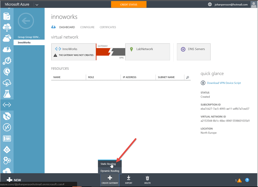Go back using the circled arrow
Image resolution: width=258 pixels, height=187 pixels.
(26, 21)
